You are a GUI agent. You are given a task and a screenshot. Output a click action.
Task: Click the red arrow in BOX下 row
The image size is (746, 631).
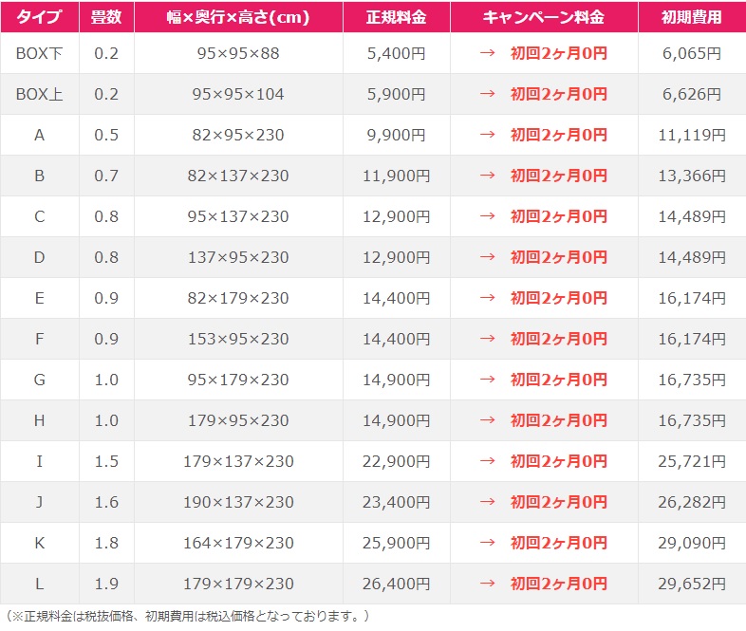pos(487,53)
